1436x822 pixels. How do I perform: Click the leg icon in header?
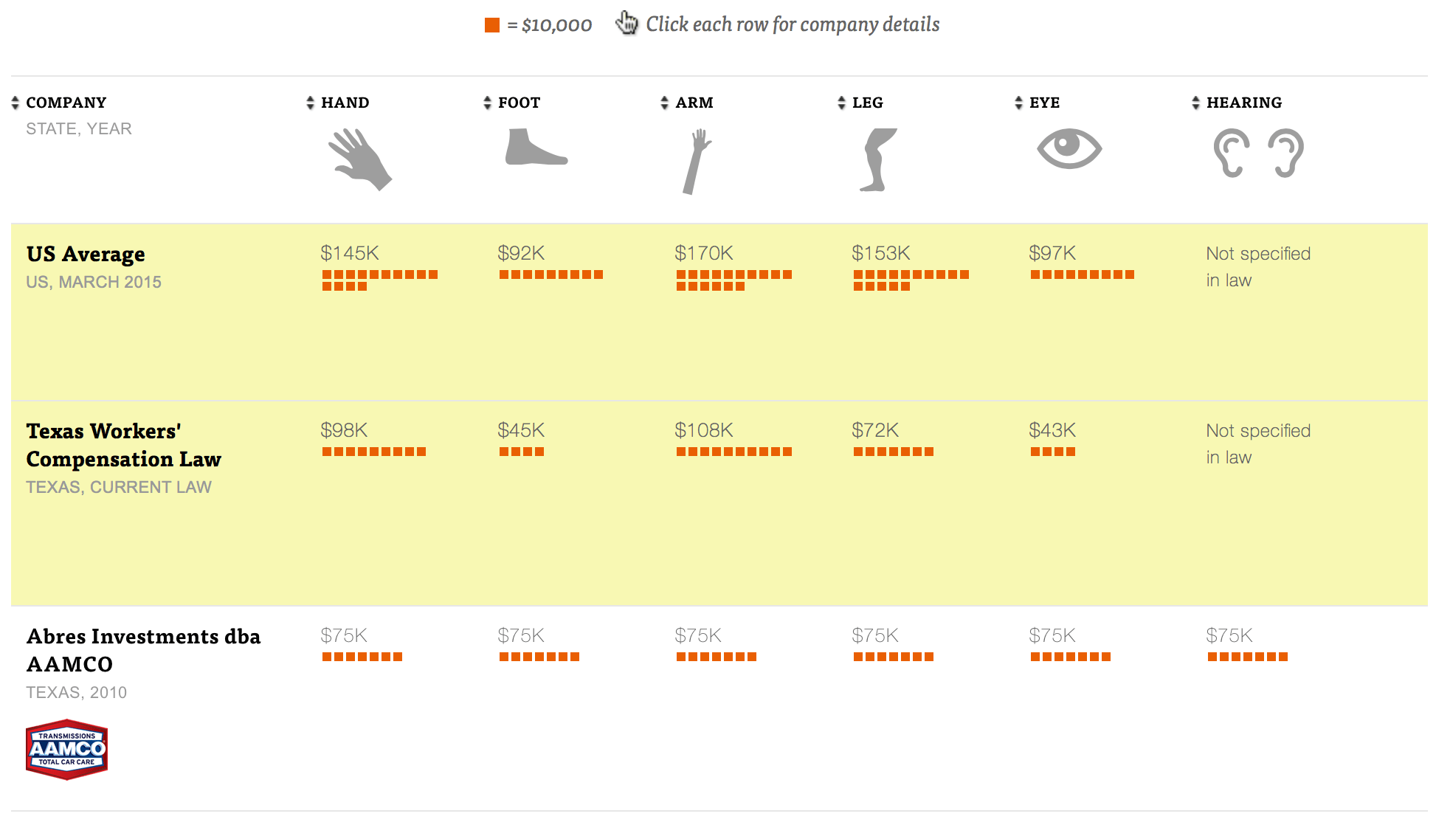[x=878, y=160]
